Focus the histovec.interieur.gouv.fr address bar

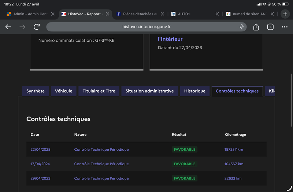146,27
